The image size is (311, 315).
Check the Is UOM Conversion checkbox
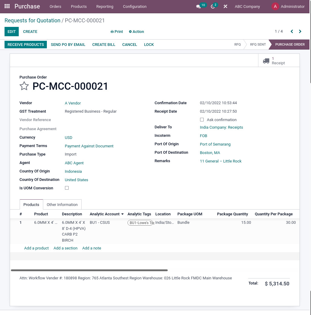[x=67, y=188]
